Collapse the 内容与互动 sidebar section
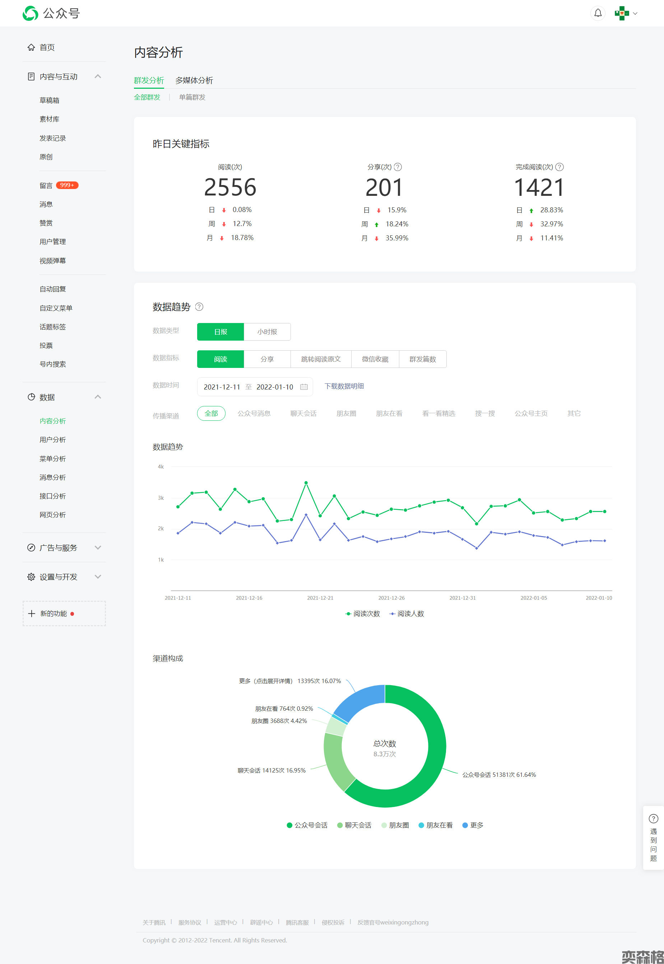 coord(98,77)
